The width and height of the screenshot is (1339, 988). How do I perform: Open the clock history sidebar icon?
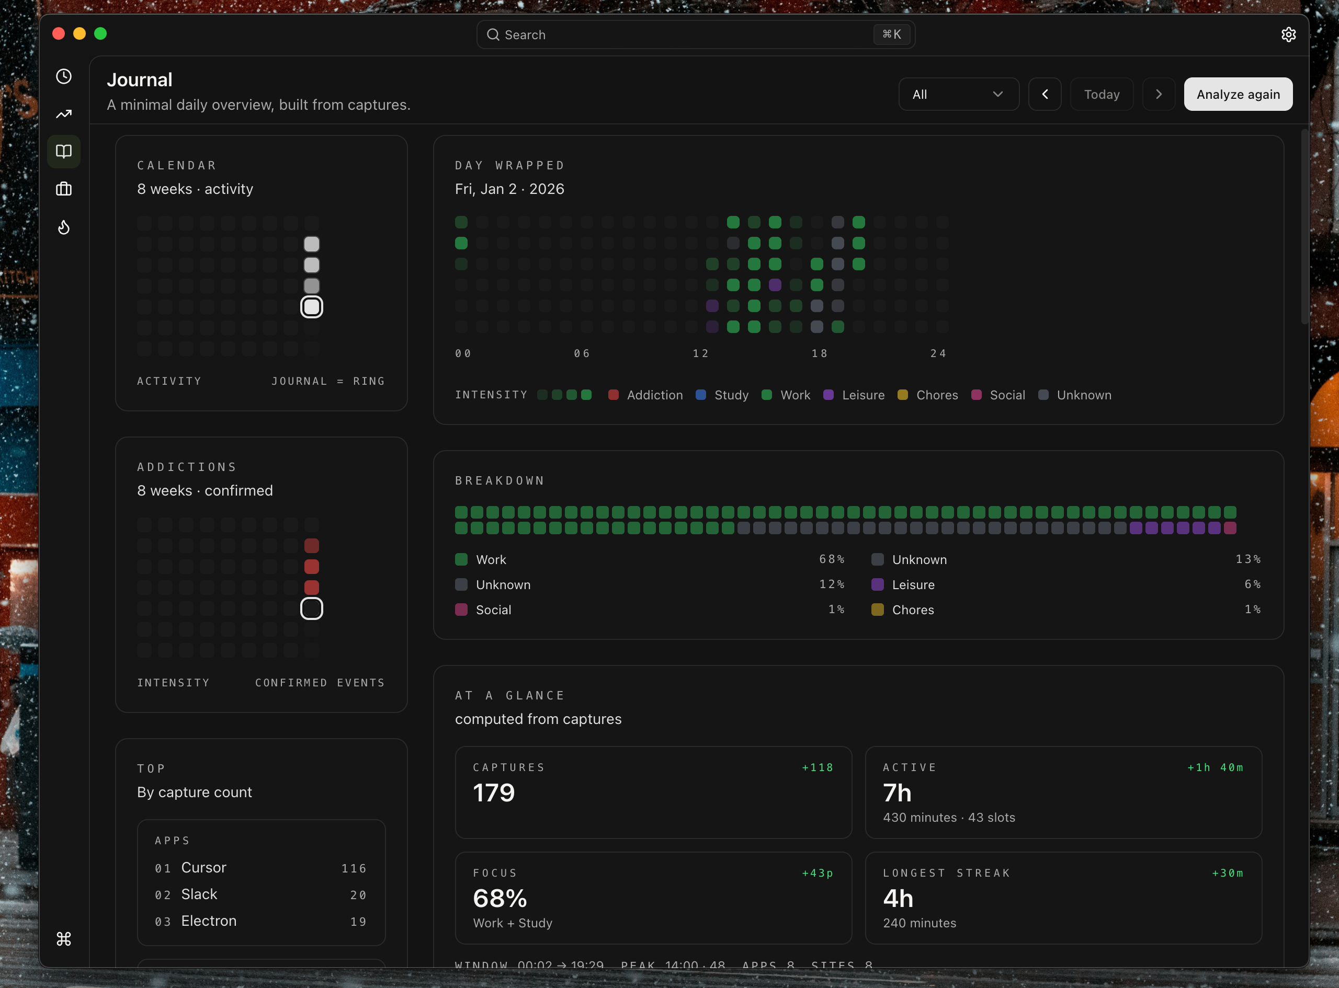63,76
